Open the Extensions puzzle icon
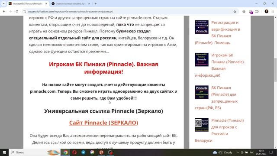 pos(257,12)
